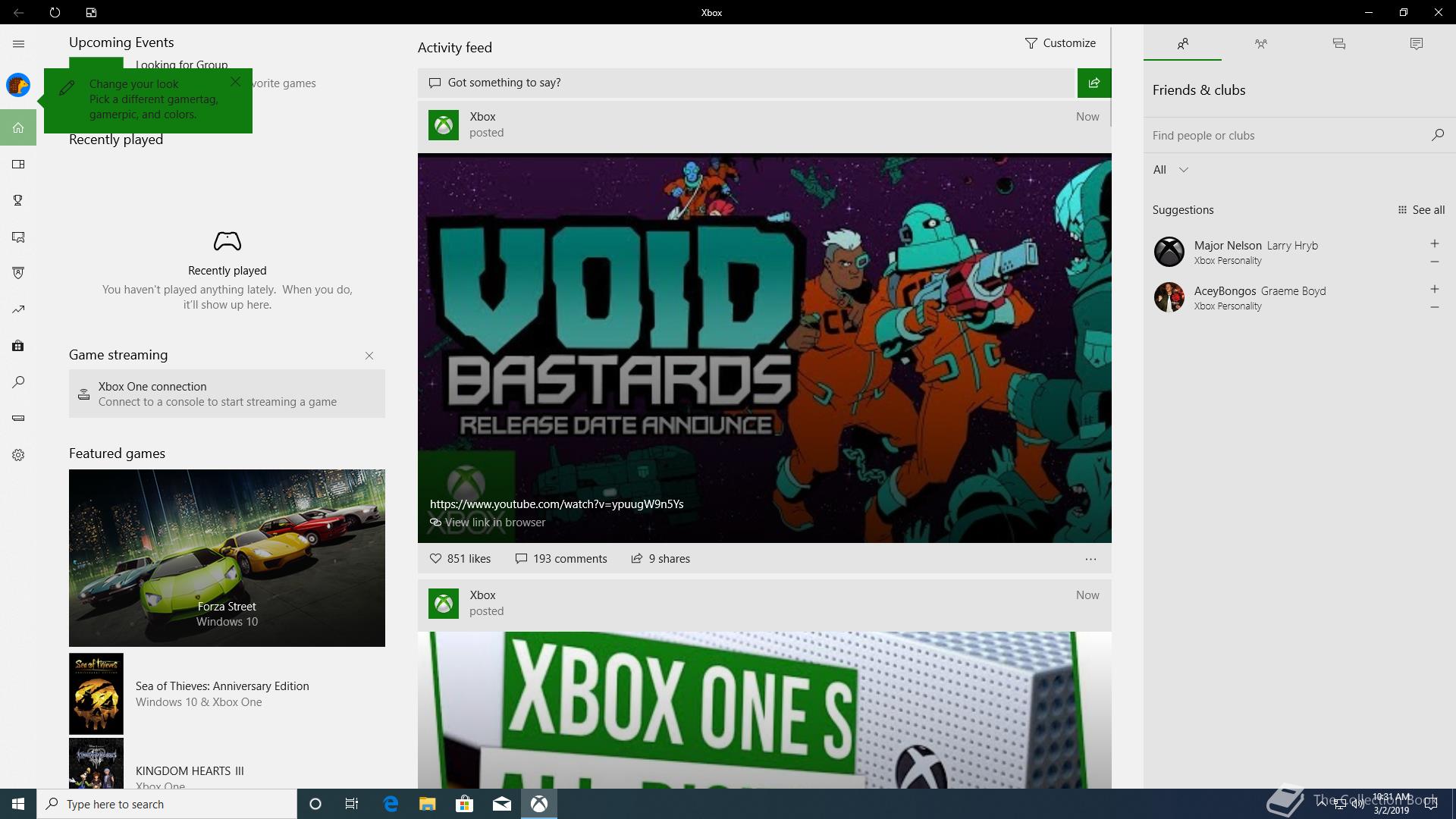Open Settings gear in sidebar

pos(18,455)
